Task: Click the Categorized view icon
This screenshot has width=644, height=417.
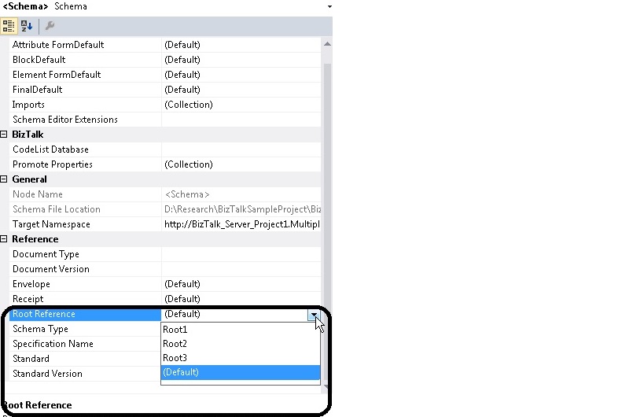Action: [9, 26]
